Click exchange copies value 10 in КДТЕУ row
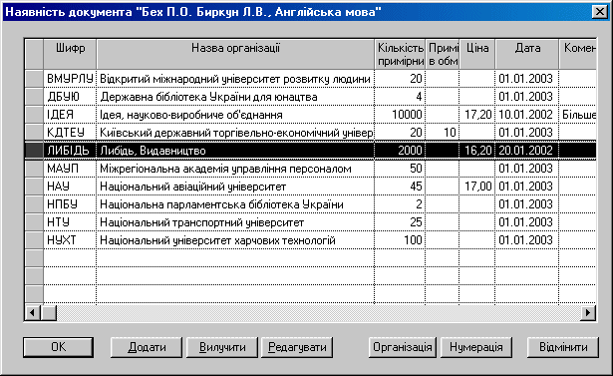613x376 pixels. tap(443, 133)
